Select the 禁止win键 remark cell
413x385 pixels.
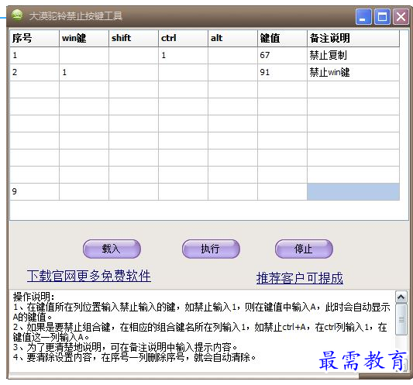click(x=353, y=72)
